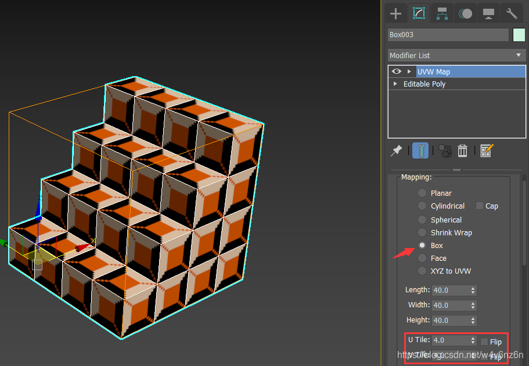The image size is (529, 366).
Task: Select Cylindrical mapping
Action: (x=422, y=206)
